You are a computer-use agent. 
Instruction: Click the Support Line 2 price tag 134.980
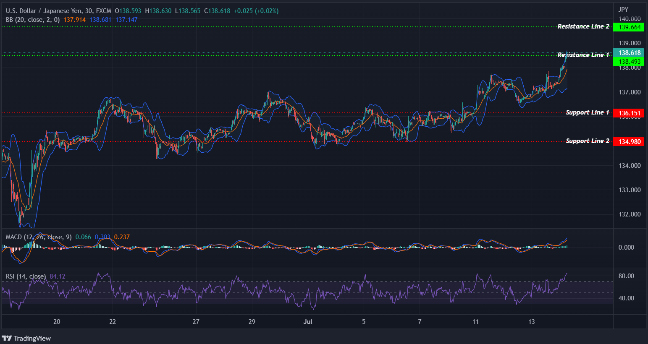pyautogui.click(x=629, y=141)
